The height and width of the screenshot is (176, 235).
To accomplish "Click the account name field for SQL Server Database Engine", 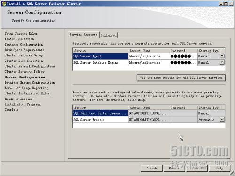I will click(149, 63).
